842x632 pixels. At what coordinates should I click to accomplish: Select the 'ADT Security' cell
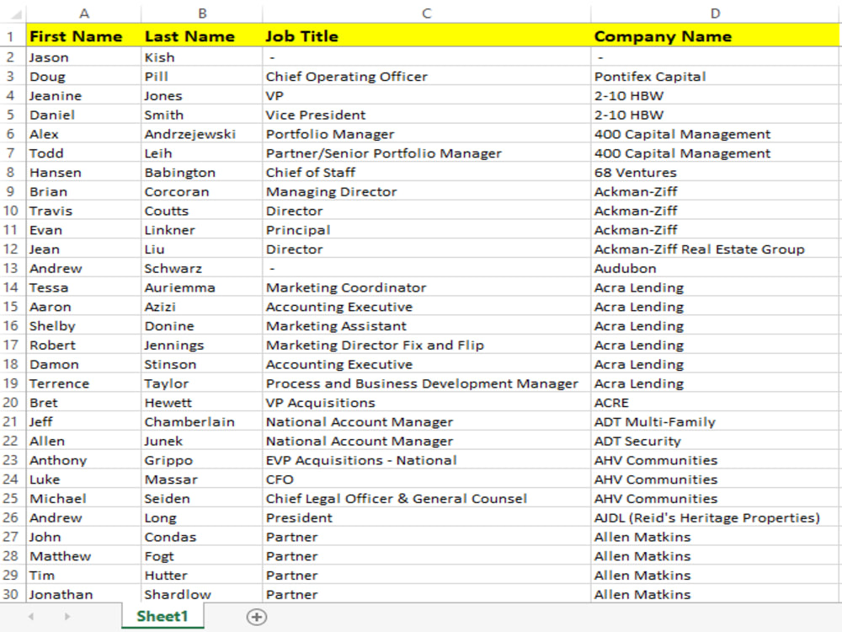(715, 441)
